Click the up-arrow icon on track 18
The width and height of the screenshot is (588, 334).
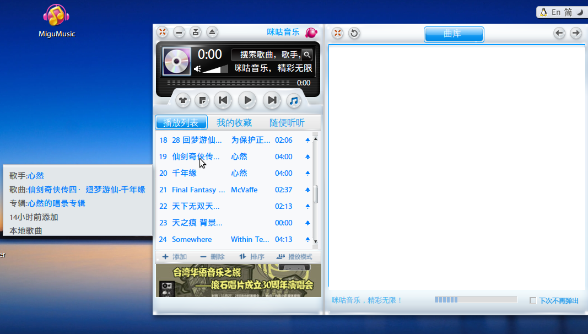308,140
